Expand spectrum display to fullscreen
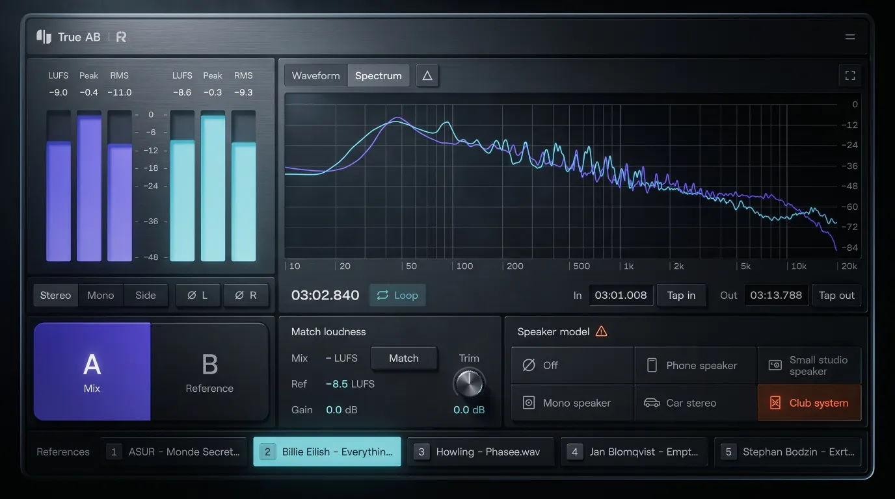This screenshot has height=499, width=895. (850, 75)
